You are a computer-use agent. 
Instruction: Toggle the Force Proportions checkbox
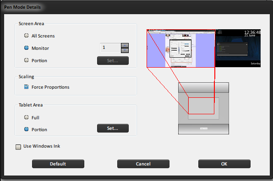[x=26, y=87]
